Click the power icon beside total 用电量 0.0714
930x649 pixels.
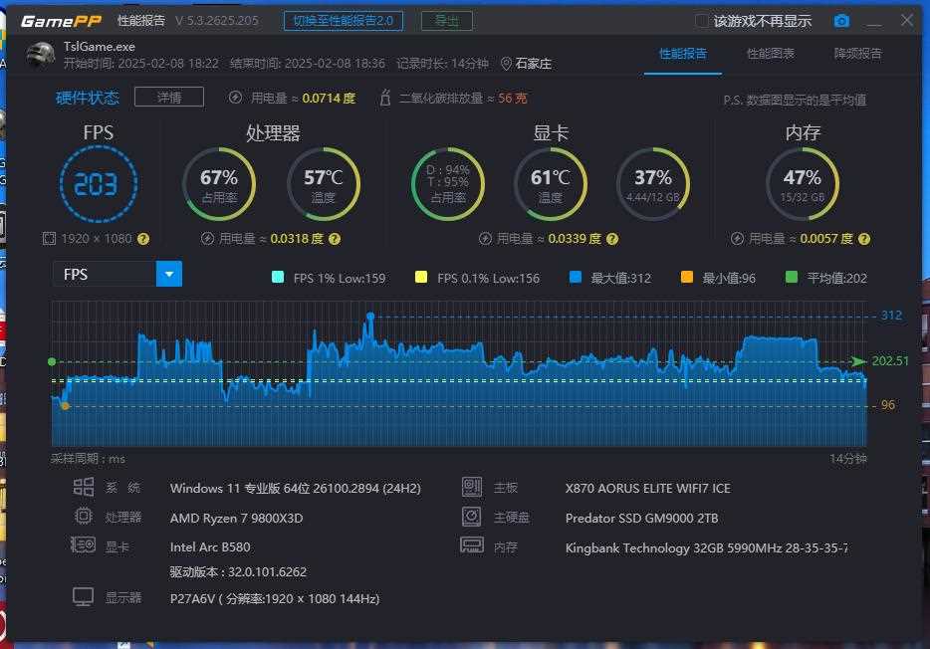point(235,98)
